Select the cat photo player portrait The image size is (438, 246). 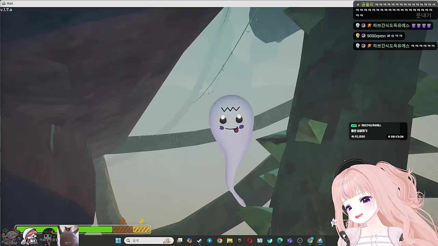(x=68, y=235)
